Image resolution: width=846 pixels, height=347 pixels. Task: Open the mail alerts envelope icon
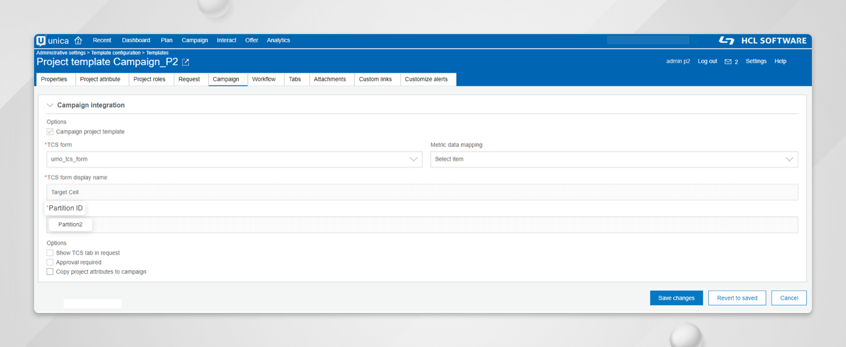pos(728,62)
